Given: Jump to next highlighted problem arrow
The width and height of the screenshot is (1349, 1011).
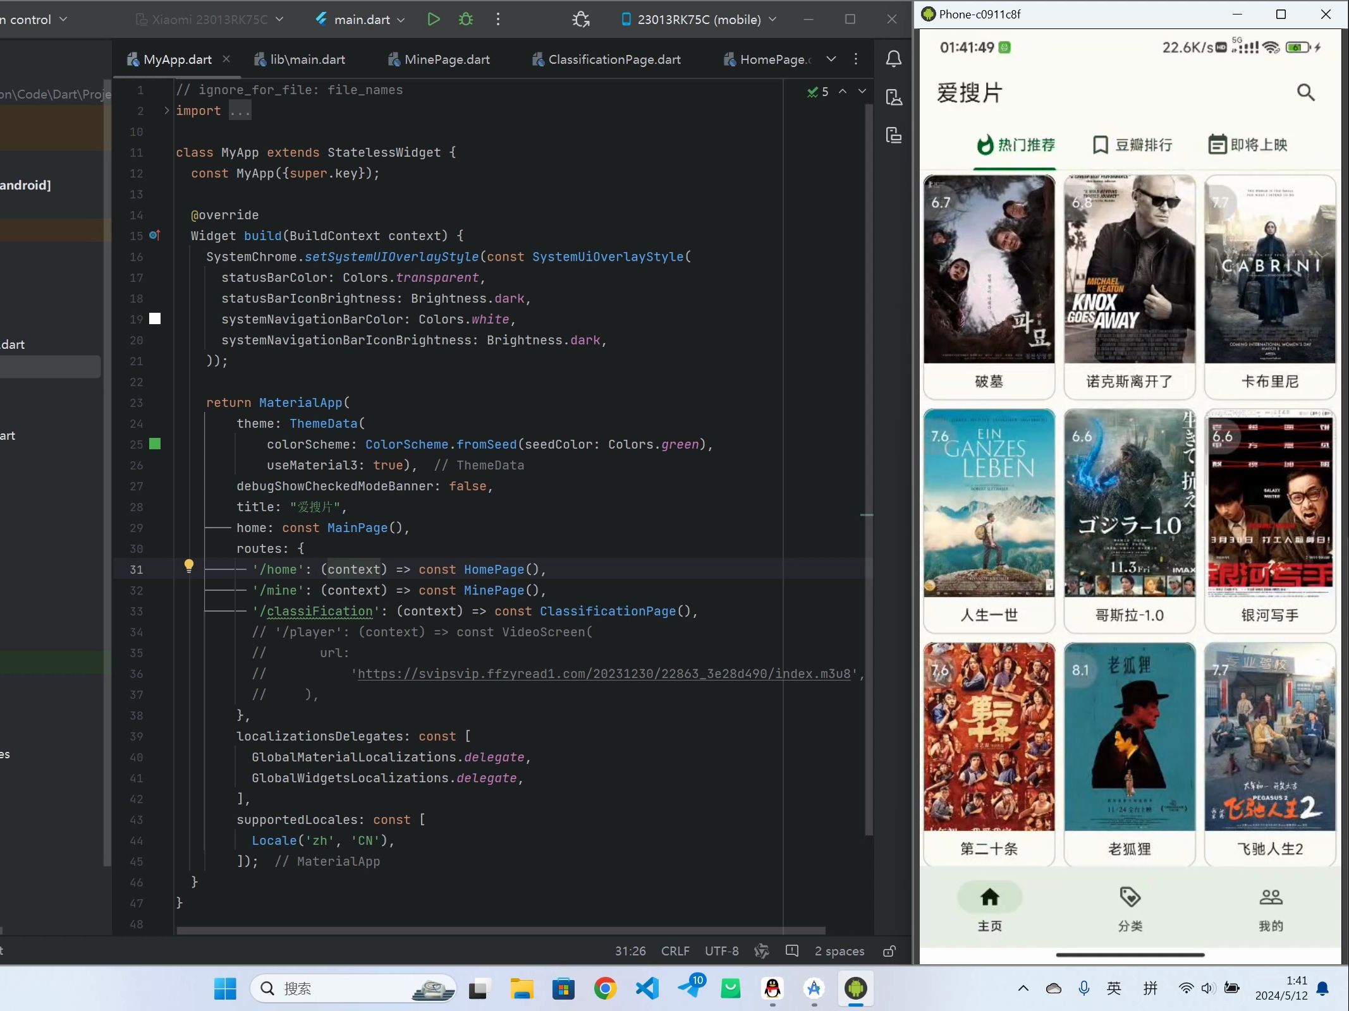Looking at the screenshot, I should (862, 92).
